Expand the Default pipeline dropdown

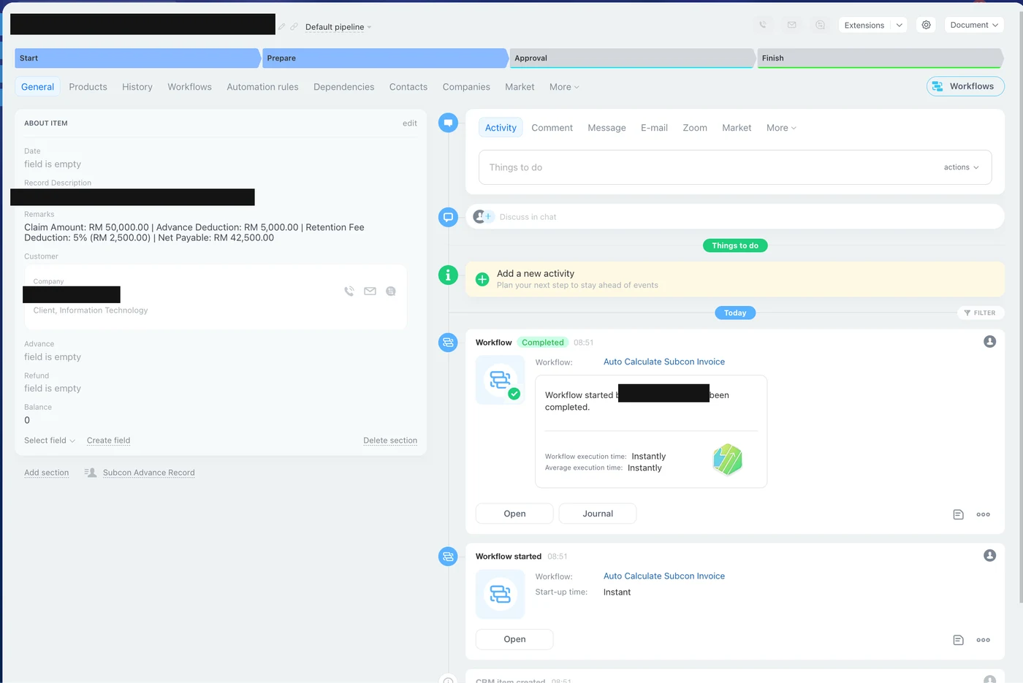338,27
